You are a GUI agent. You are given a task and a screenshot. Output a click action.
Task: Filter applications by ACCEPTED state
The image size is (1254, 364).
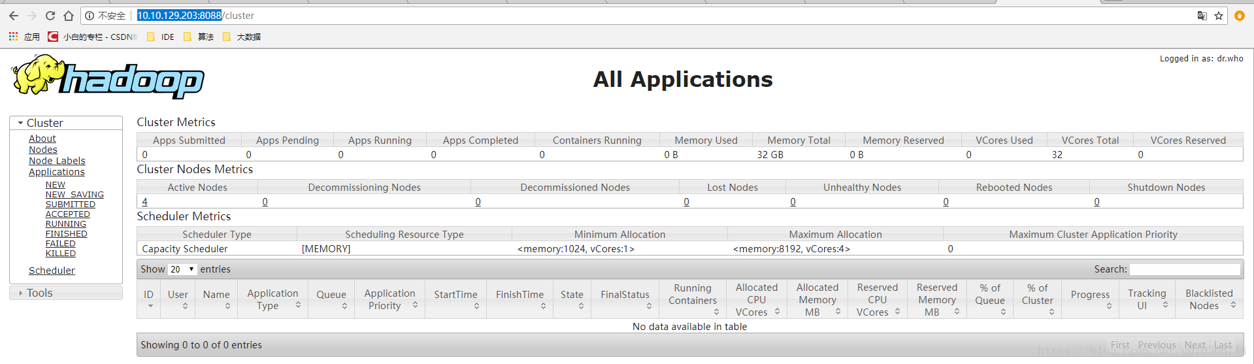point(68,214)
